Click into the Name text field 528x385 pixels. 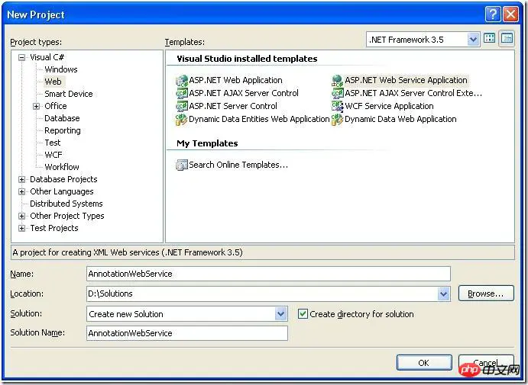coord(268,274)
